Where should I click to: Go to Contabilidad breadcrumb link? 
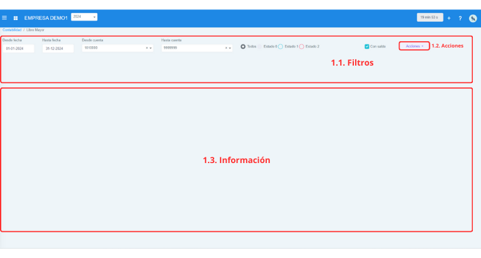tap(12, 30)
